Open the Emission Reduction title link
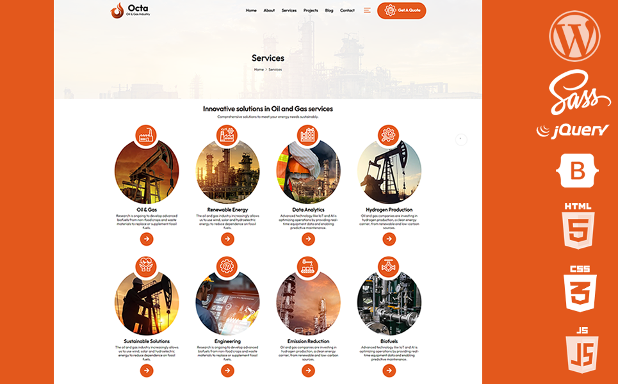 [x=308, y=341]
